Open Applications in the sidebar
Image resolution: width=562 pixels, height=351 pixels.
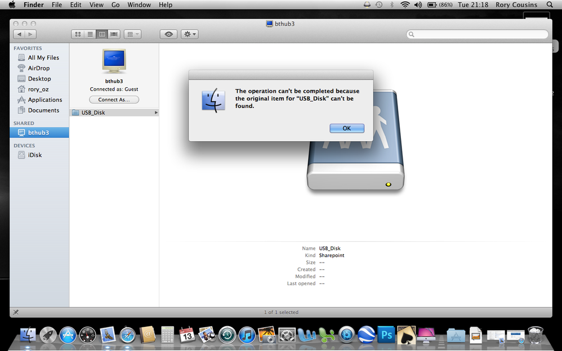pyautogui.click(x=45, y=100)
